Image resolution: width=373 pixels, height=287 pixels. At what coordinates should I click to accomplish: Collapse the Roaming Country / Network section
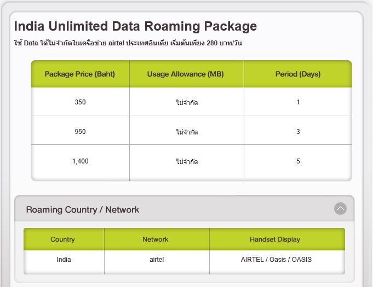[340, 208]
